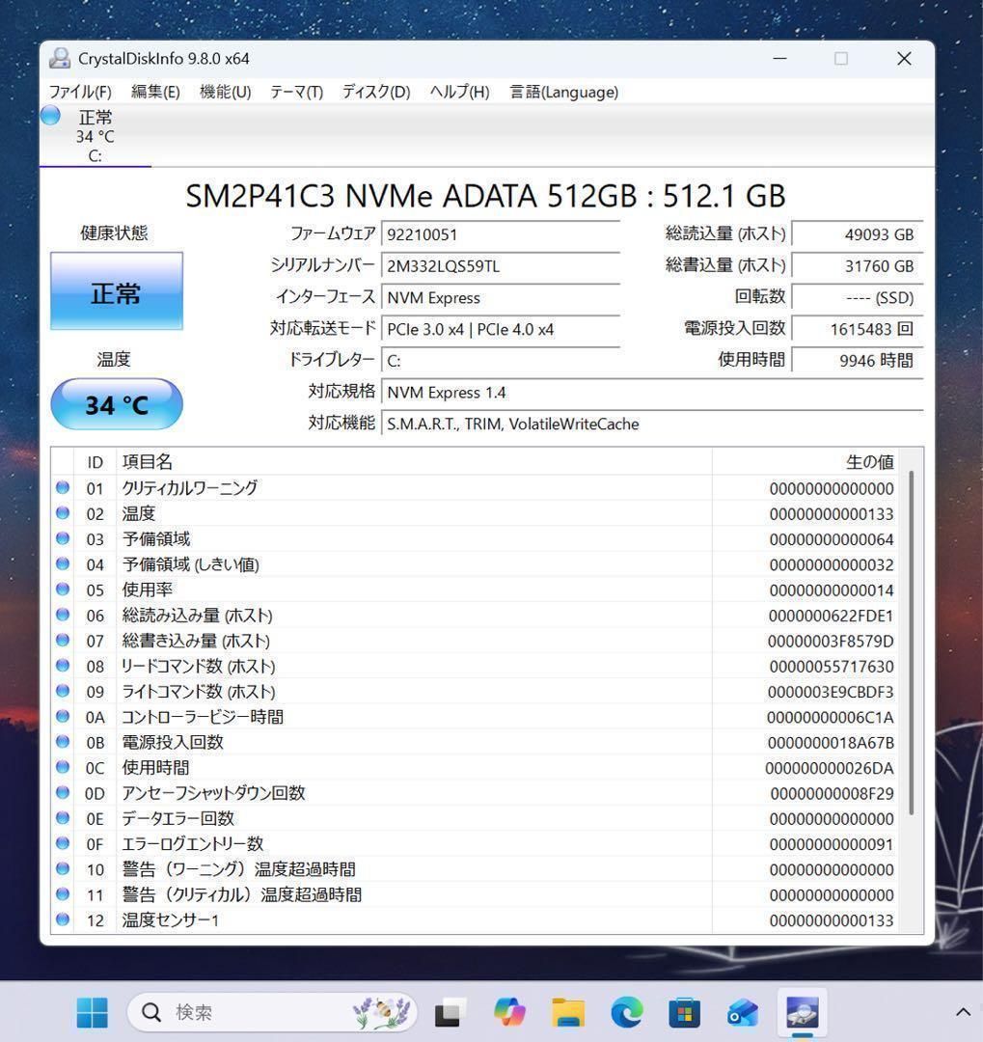The image size is (983, 1042).
Task: Select raw value 0000000622FDE1
Action: pyautogui.click(x=831, y=616)
